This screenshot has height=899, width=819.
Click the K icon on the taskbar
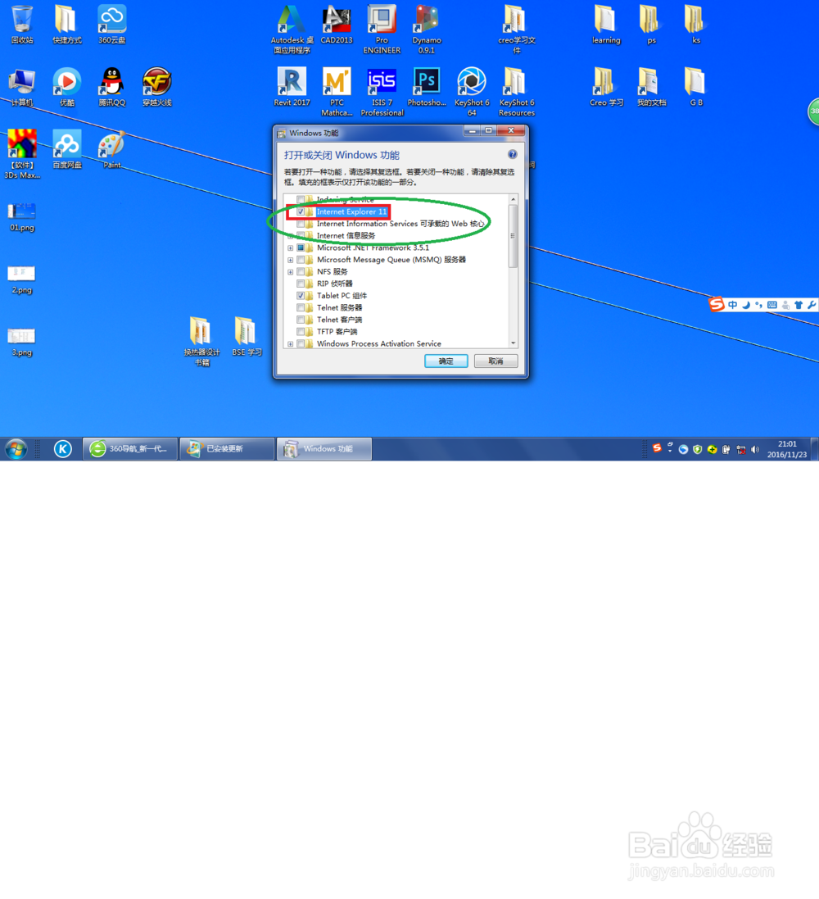click(x=63, y=449)
